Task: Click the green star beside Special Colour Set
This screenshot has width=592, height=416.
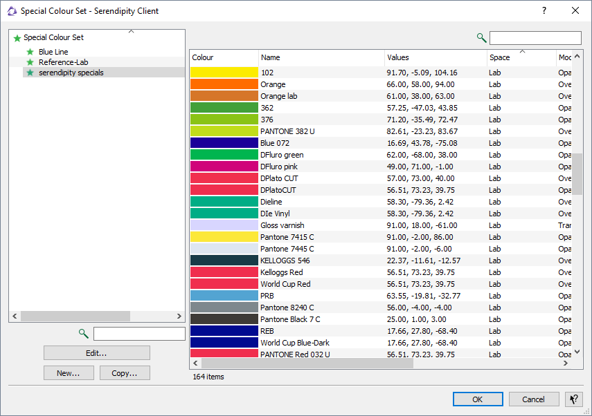Action: click(17, 38)
